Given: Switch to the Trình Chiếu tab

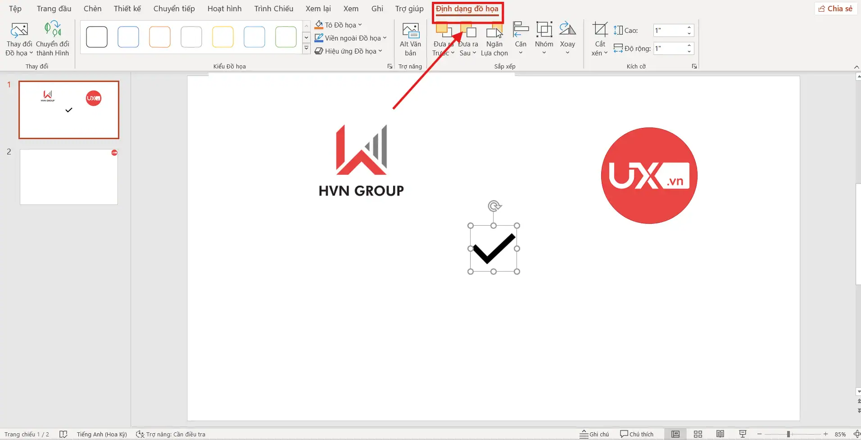Looking at the screenshot, I should [274, 9].
